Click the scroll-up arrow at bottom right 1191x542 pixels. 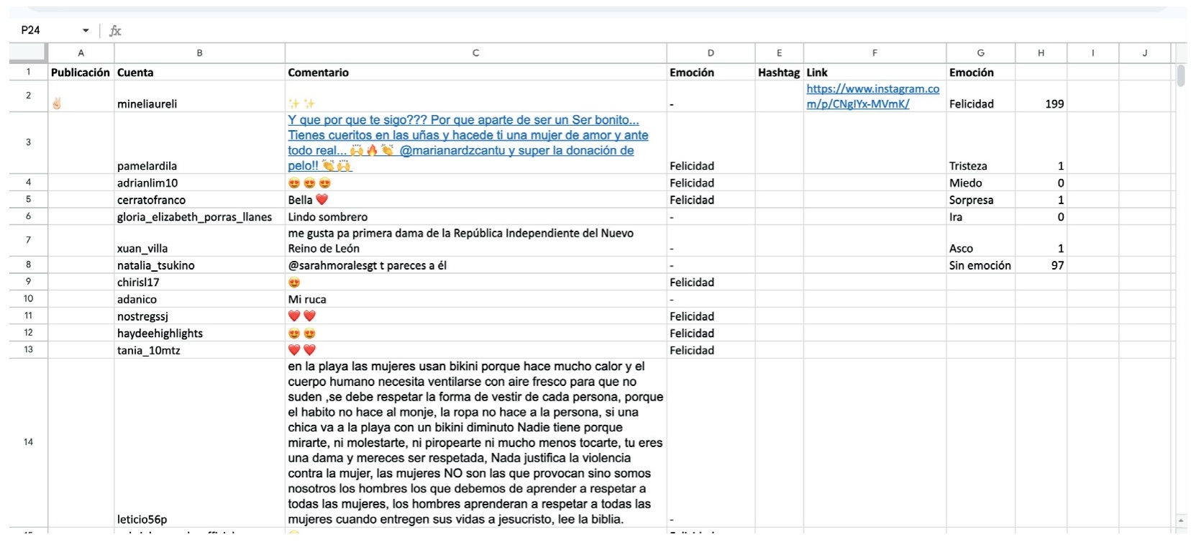point(1180,520)
